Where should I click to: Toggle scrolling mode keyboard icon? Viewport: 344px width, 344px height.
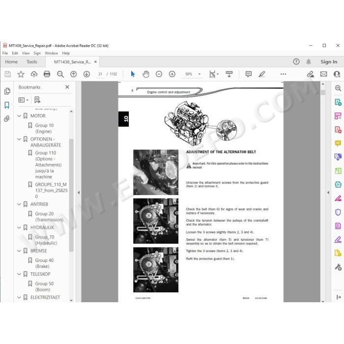(229, 74)
